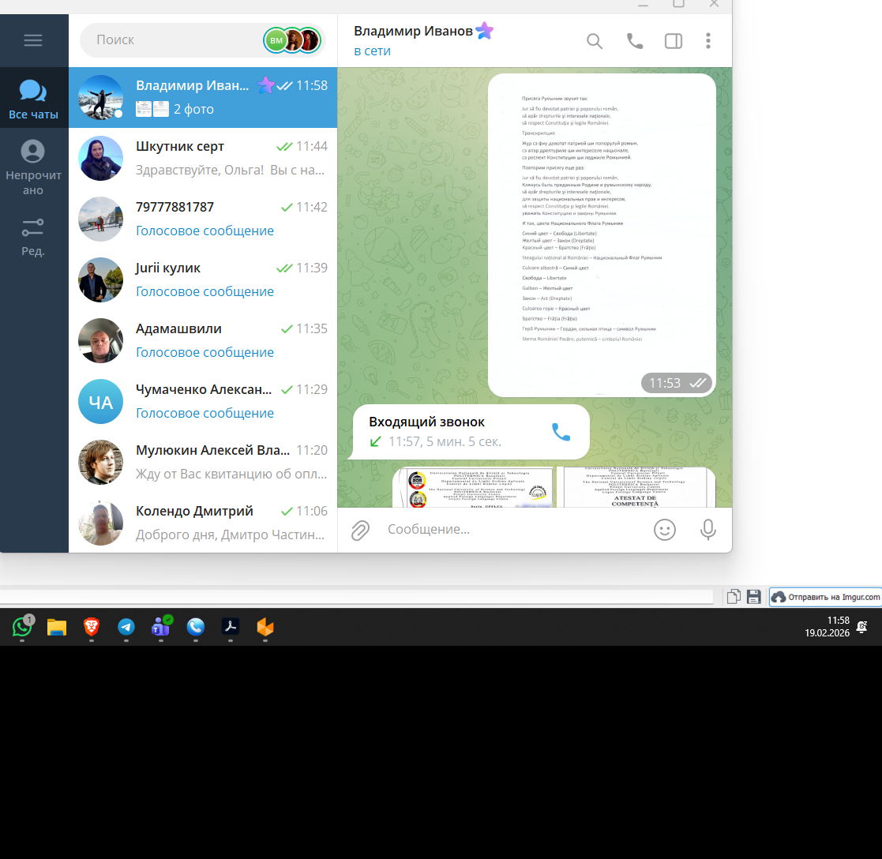Click the copy icon in screenshot tool bar
882x859 pixels.
(734, 597)
